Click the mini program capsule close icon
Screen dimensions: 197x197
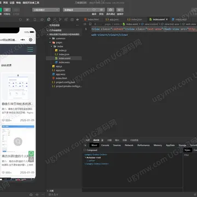coord(31,39)
